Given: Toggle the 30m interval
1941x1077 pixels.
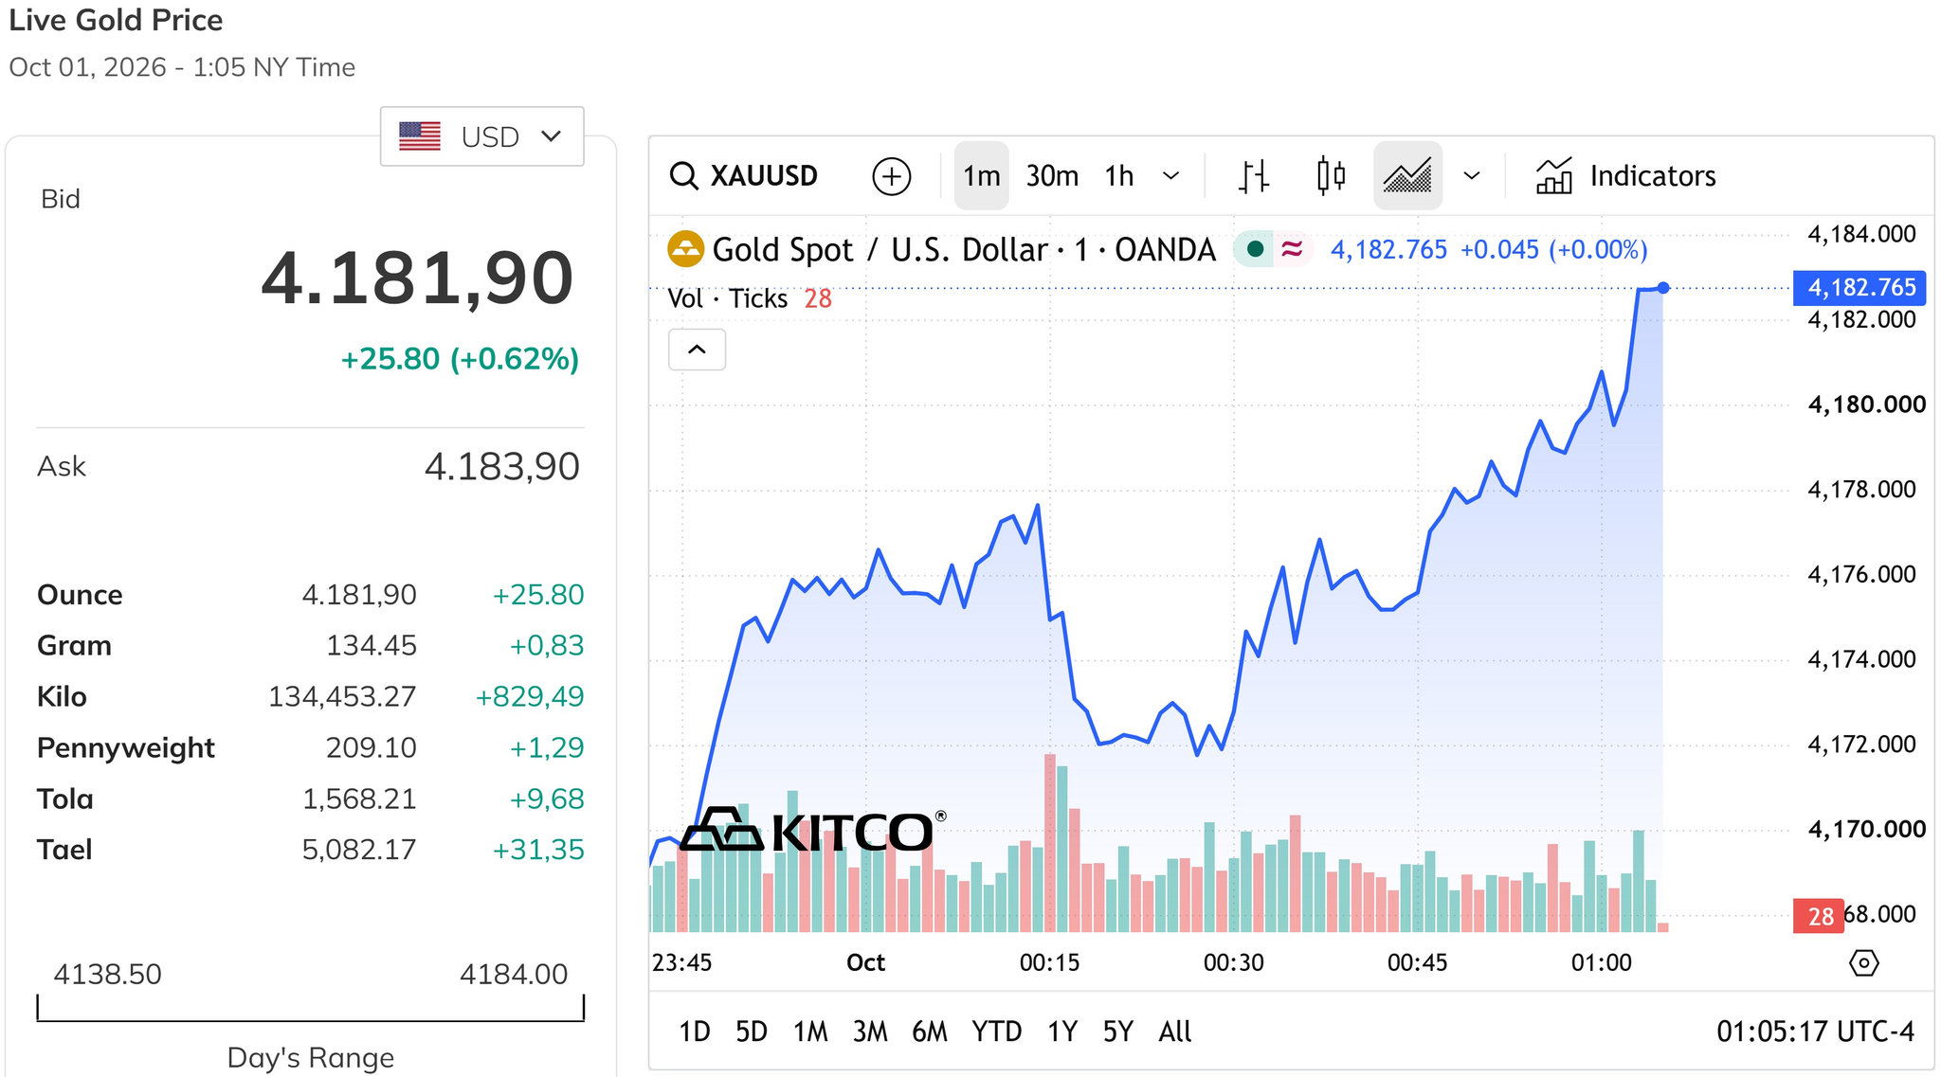Looking at the screenshot, I should [x=1052, y=176].
